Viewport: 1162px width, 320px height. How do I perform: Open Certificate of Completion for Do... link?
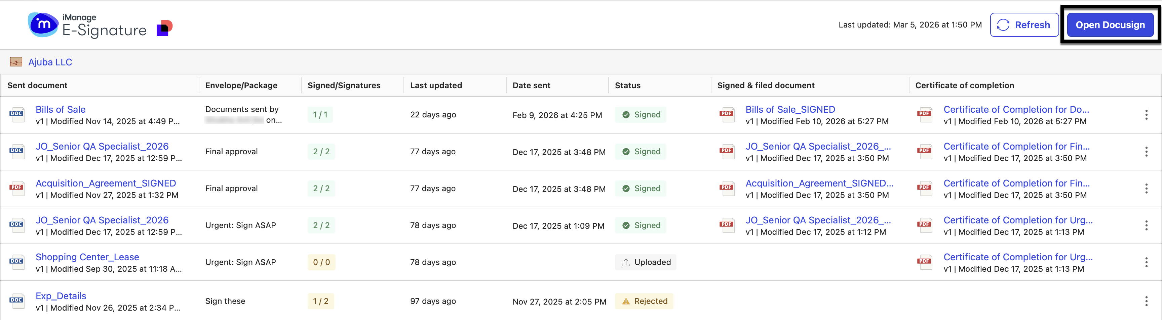pyautogui.click(x=1016, y=109)
